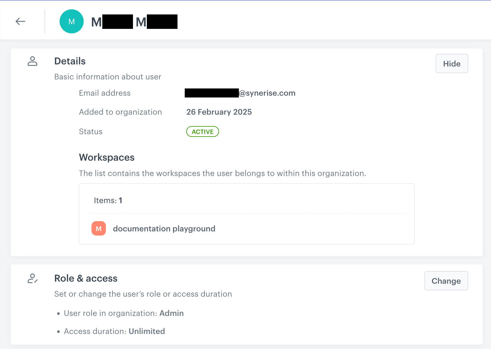Click the Details section heading
Viewport: 491px width, 349px height.
(x=70, y=61)
